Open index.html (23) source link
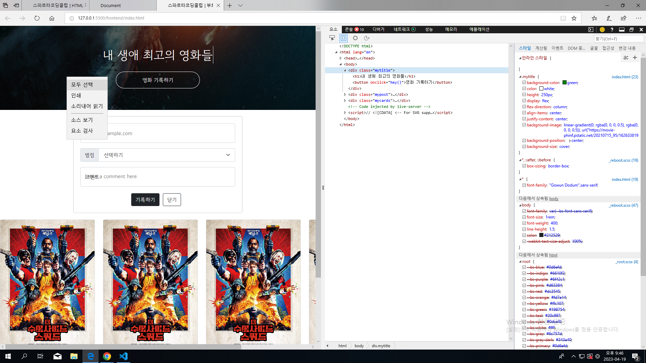The image size is (646, 363). click(625, 77)
